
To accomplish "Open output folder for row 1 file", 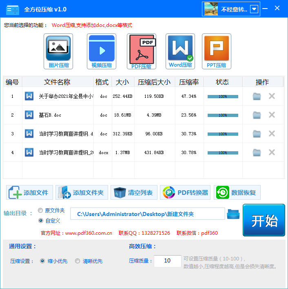I will (x=257, y=96).
